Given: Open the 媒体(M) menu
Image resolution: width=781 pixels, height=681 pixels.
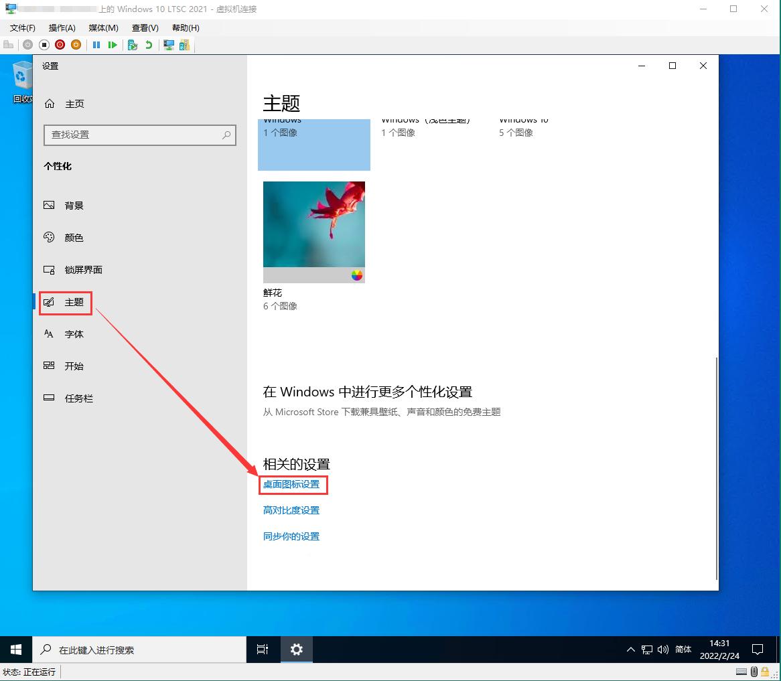Looking at the screenshot, I should coord(102,27).
